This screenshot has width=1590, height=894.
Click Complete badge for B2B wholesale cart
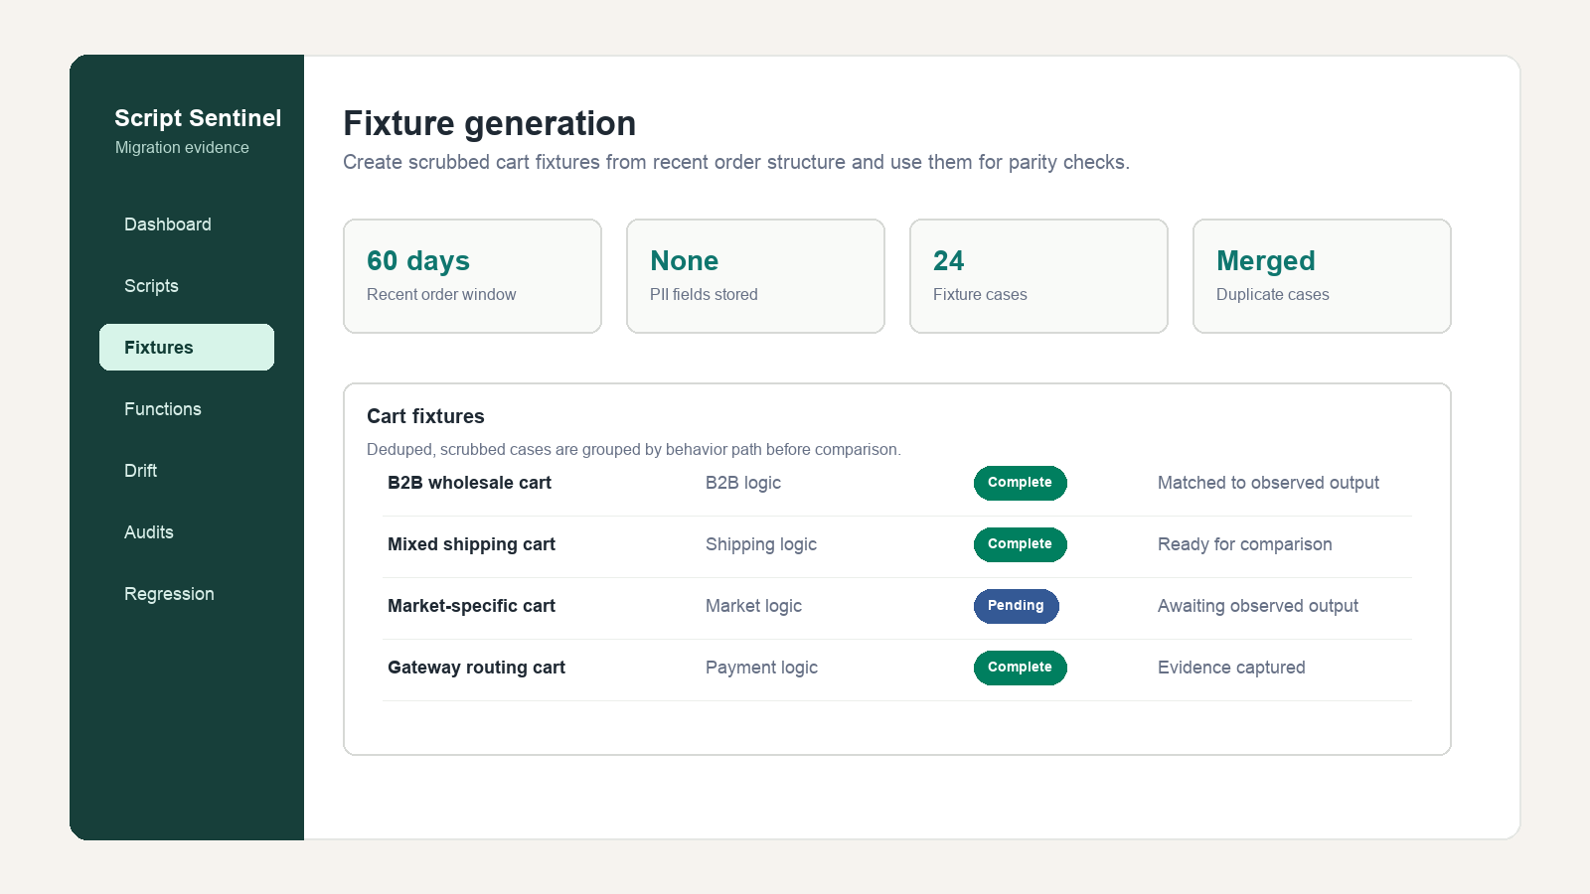click(x=1020, y=483)
